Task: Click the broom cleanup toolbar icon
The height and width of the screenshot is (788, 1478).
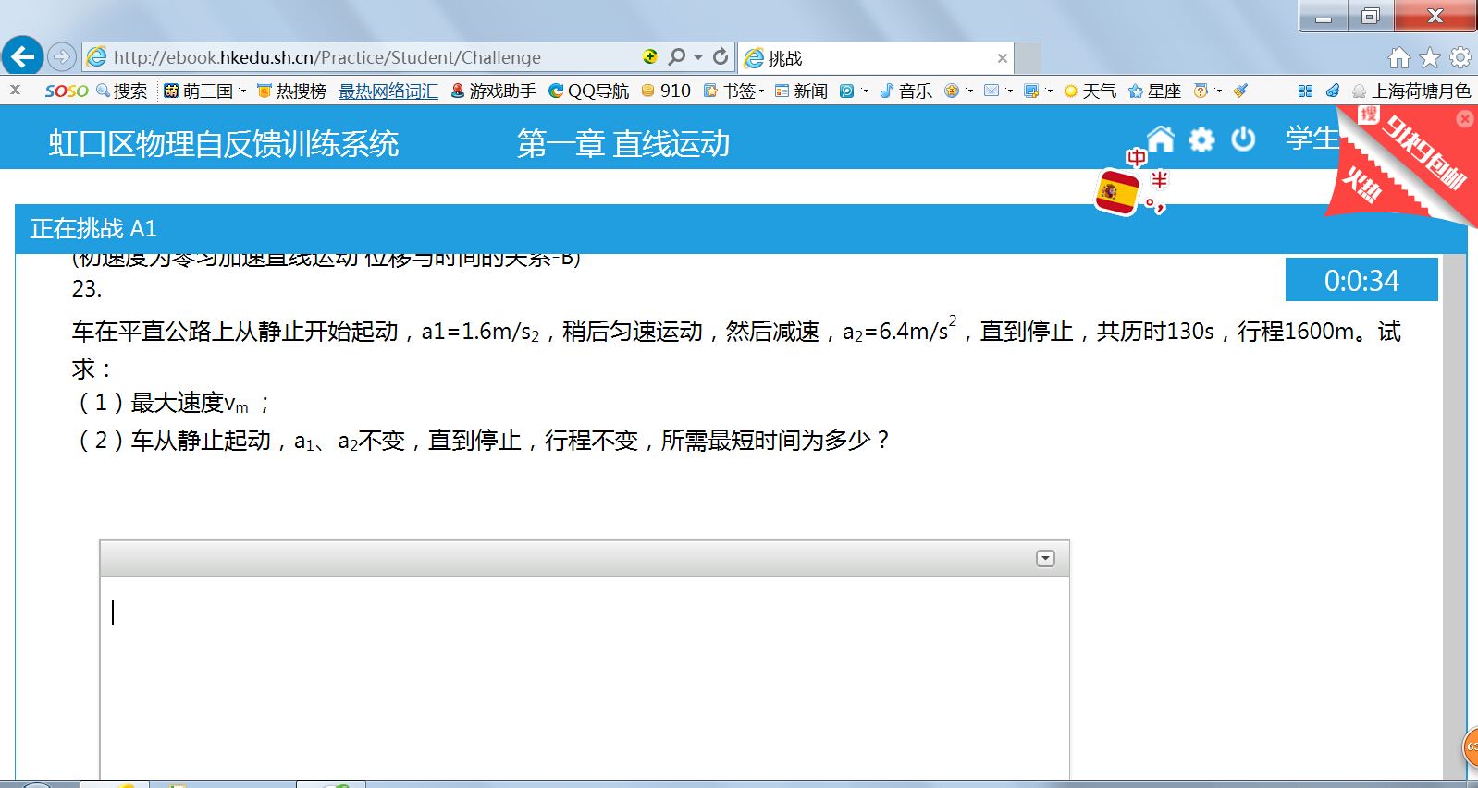Action: [x=1240, y=91]
